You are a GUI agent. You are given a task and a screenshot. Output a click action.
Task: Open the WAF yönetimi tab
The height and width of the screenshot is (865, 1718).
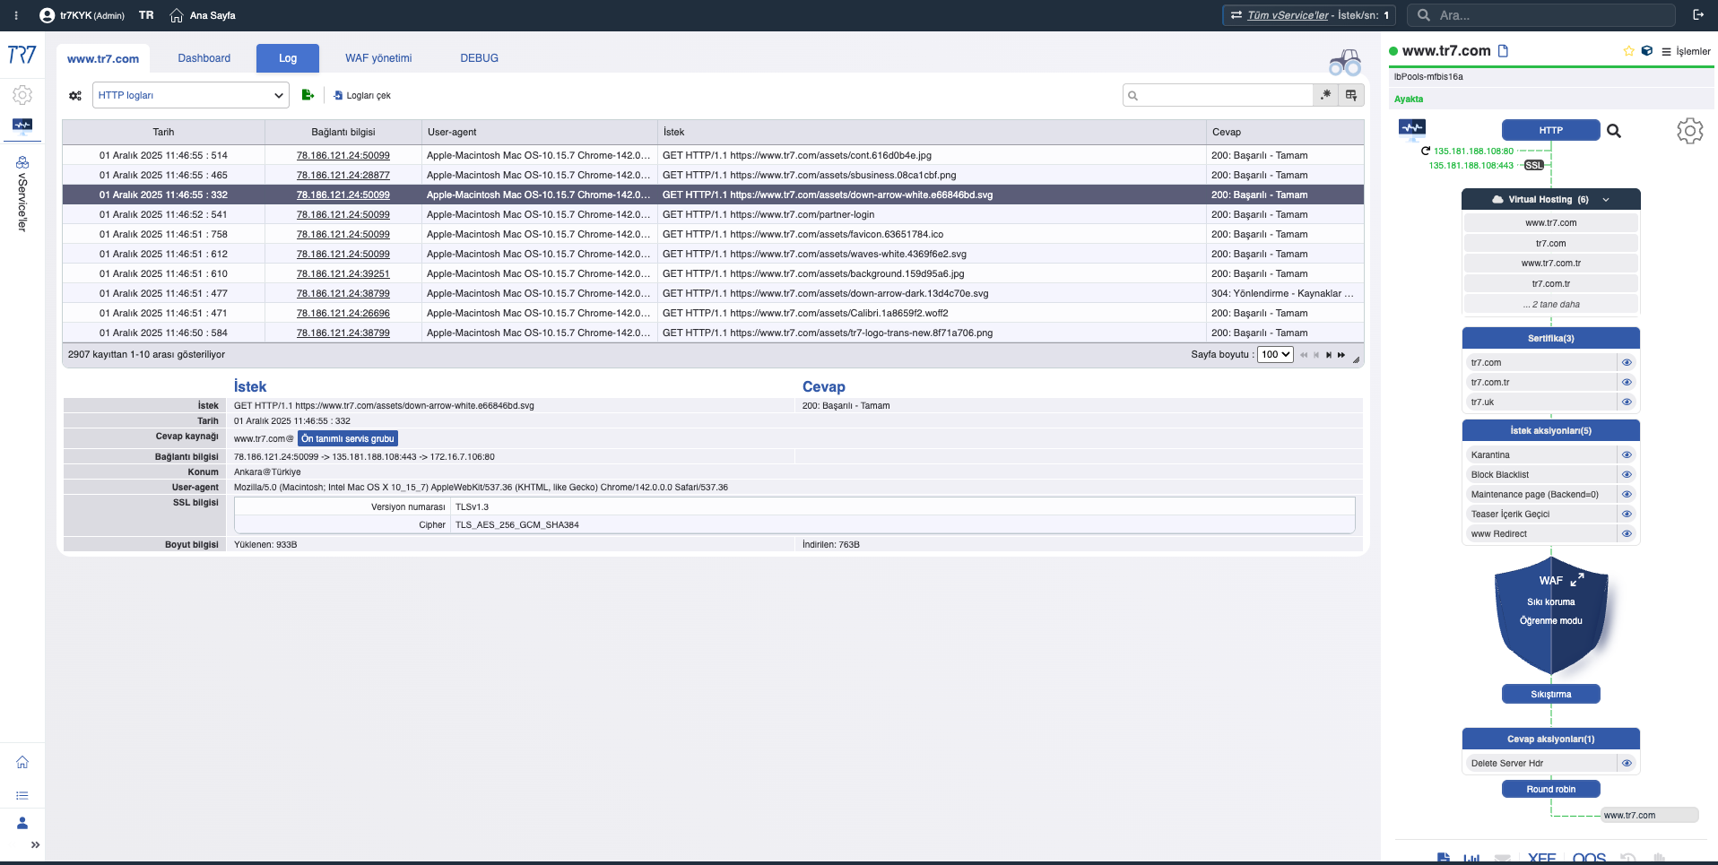[x=378, y=58]
